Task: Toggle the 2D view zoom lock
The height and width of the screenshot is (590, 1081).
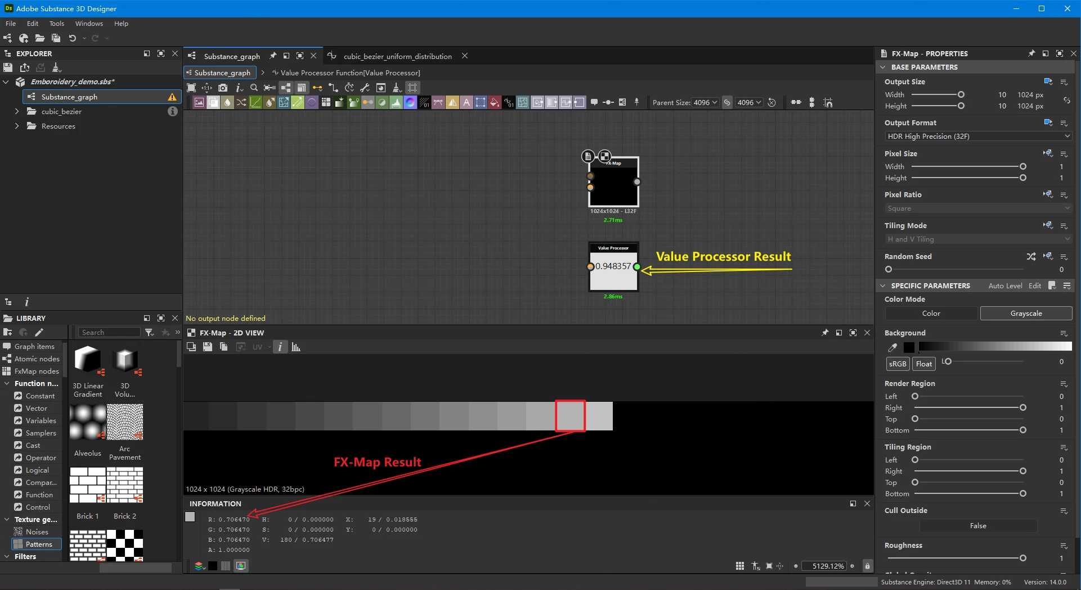Action: 867,566
